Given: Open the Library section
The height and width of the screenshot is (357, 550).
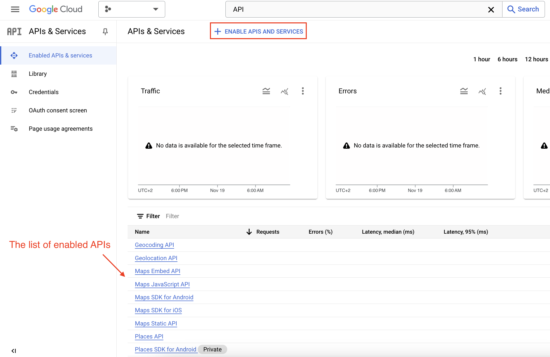Looking at the screenshot, I should point(38,73).
